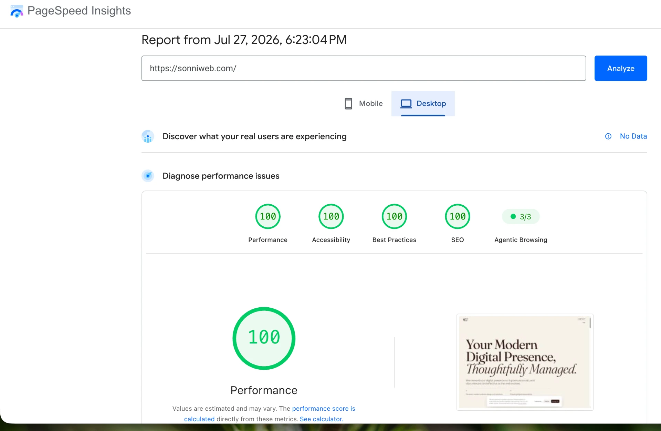This screenshot has width=661, height=431.
Task: Click the URL field containing sonniweb.com
Action: tap(364, 68)
